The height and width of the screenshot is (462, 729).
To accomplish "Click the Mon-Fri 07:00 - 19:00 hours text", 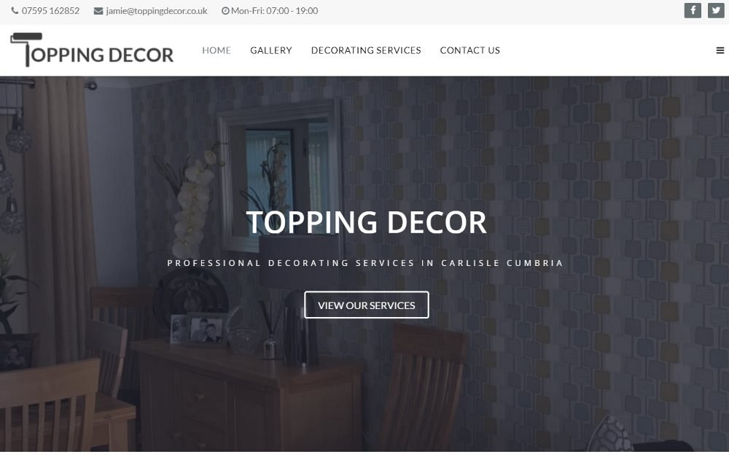I will 274,11.
